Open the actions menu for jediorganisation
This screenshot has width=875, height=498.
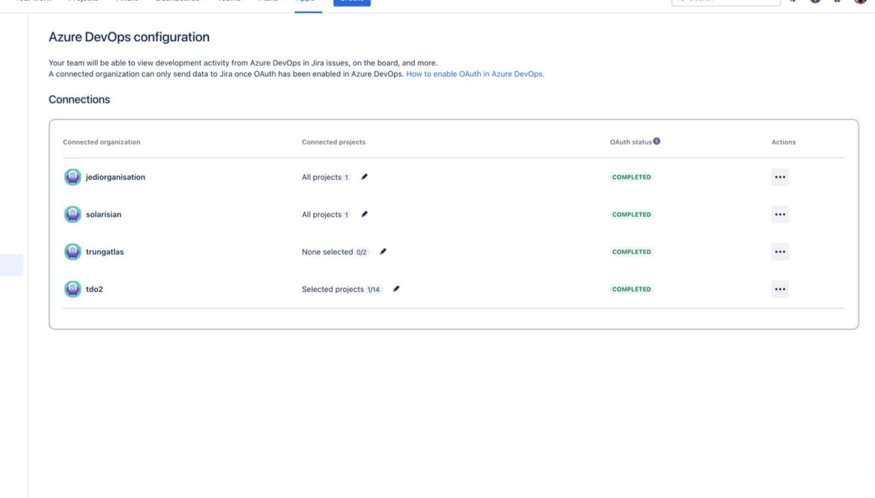pos(779,176)
